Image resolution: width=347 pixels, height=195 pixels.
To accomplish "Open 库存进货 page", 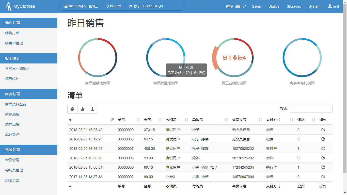I will 12,114.
